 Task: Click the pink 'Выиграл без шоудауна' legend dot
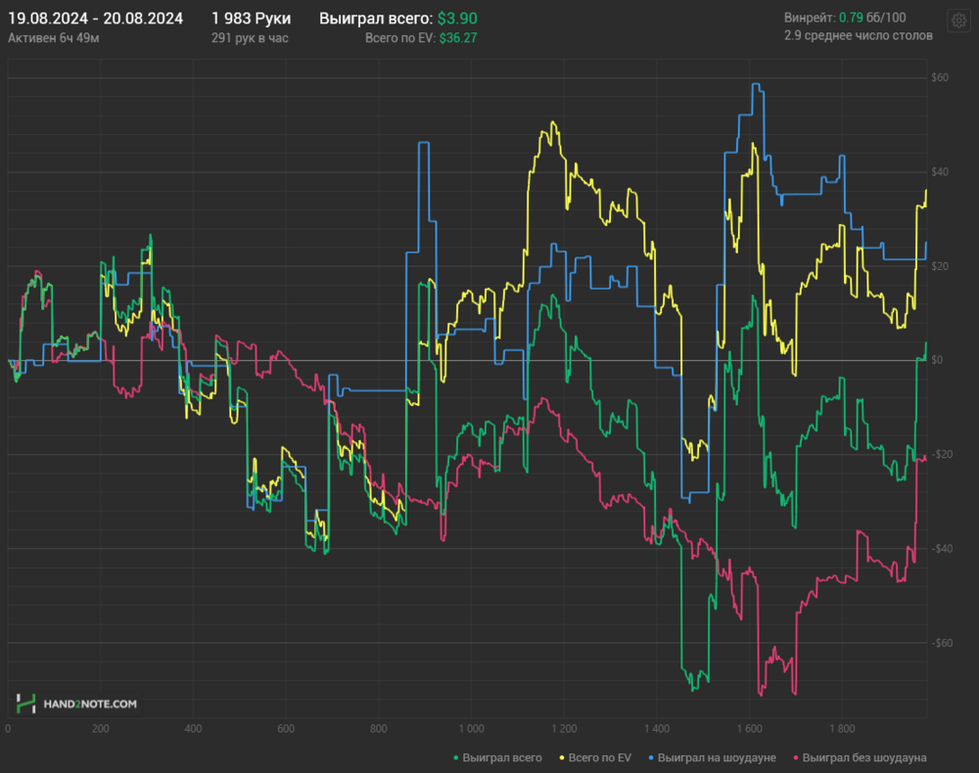795,758
